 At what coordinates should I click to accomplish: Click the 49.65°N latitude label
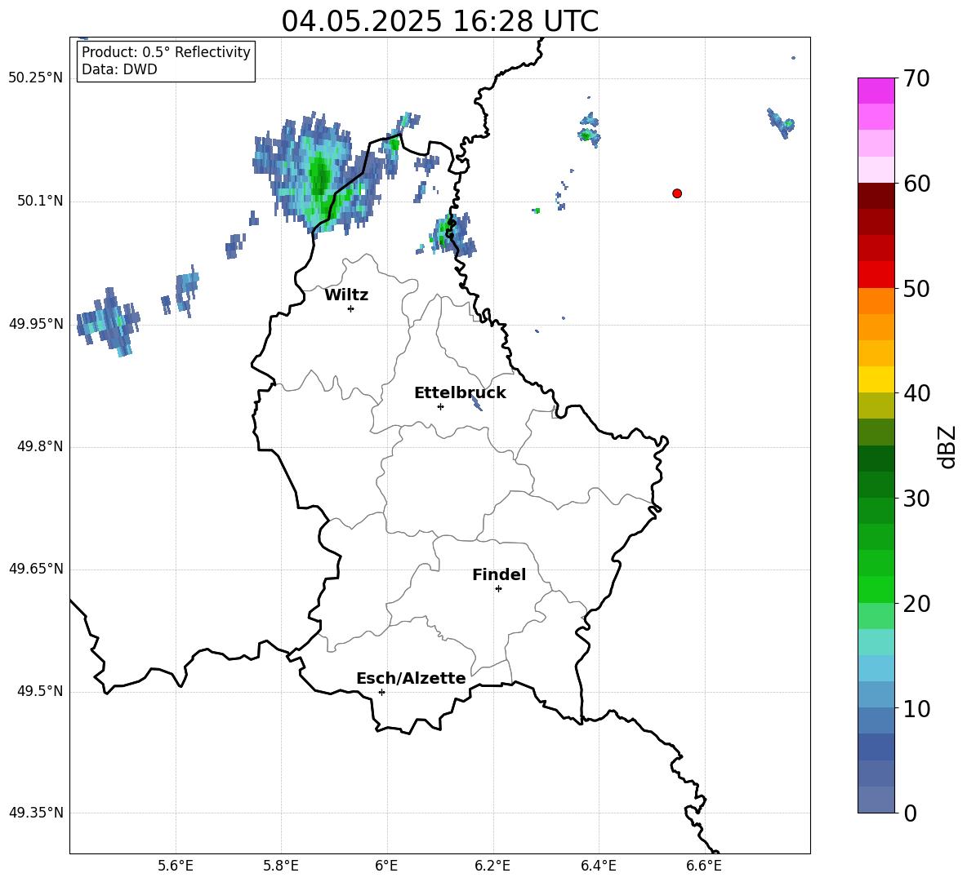coord(36,568)
